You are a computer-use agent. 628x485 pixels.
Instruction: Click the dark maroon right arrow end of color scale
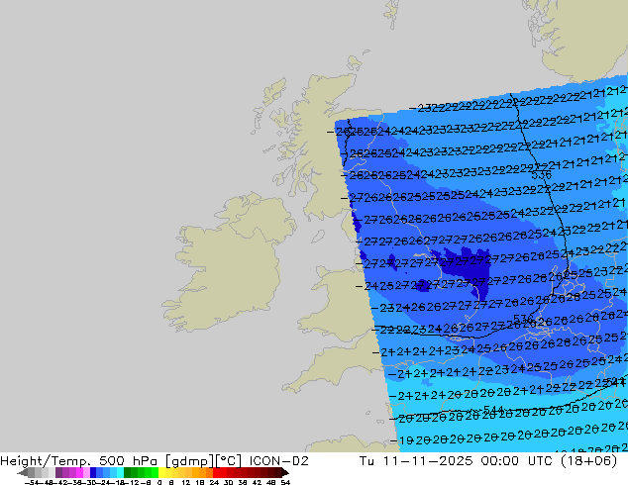[x=285, y=472]
